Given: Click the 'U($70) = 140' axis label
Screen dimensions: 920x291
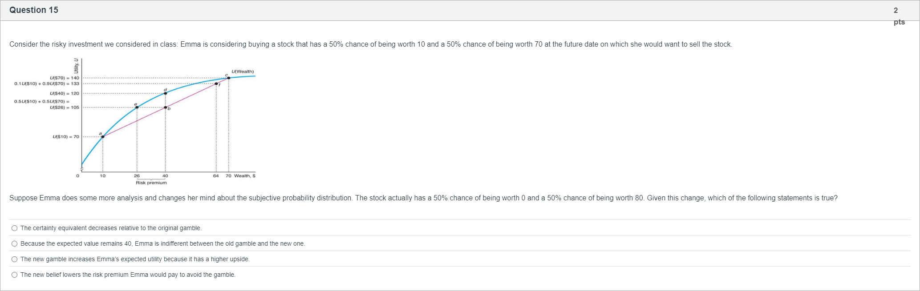Looking at the screenshot, I should pos(65,78).
